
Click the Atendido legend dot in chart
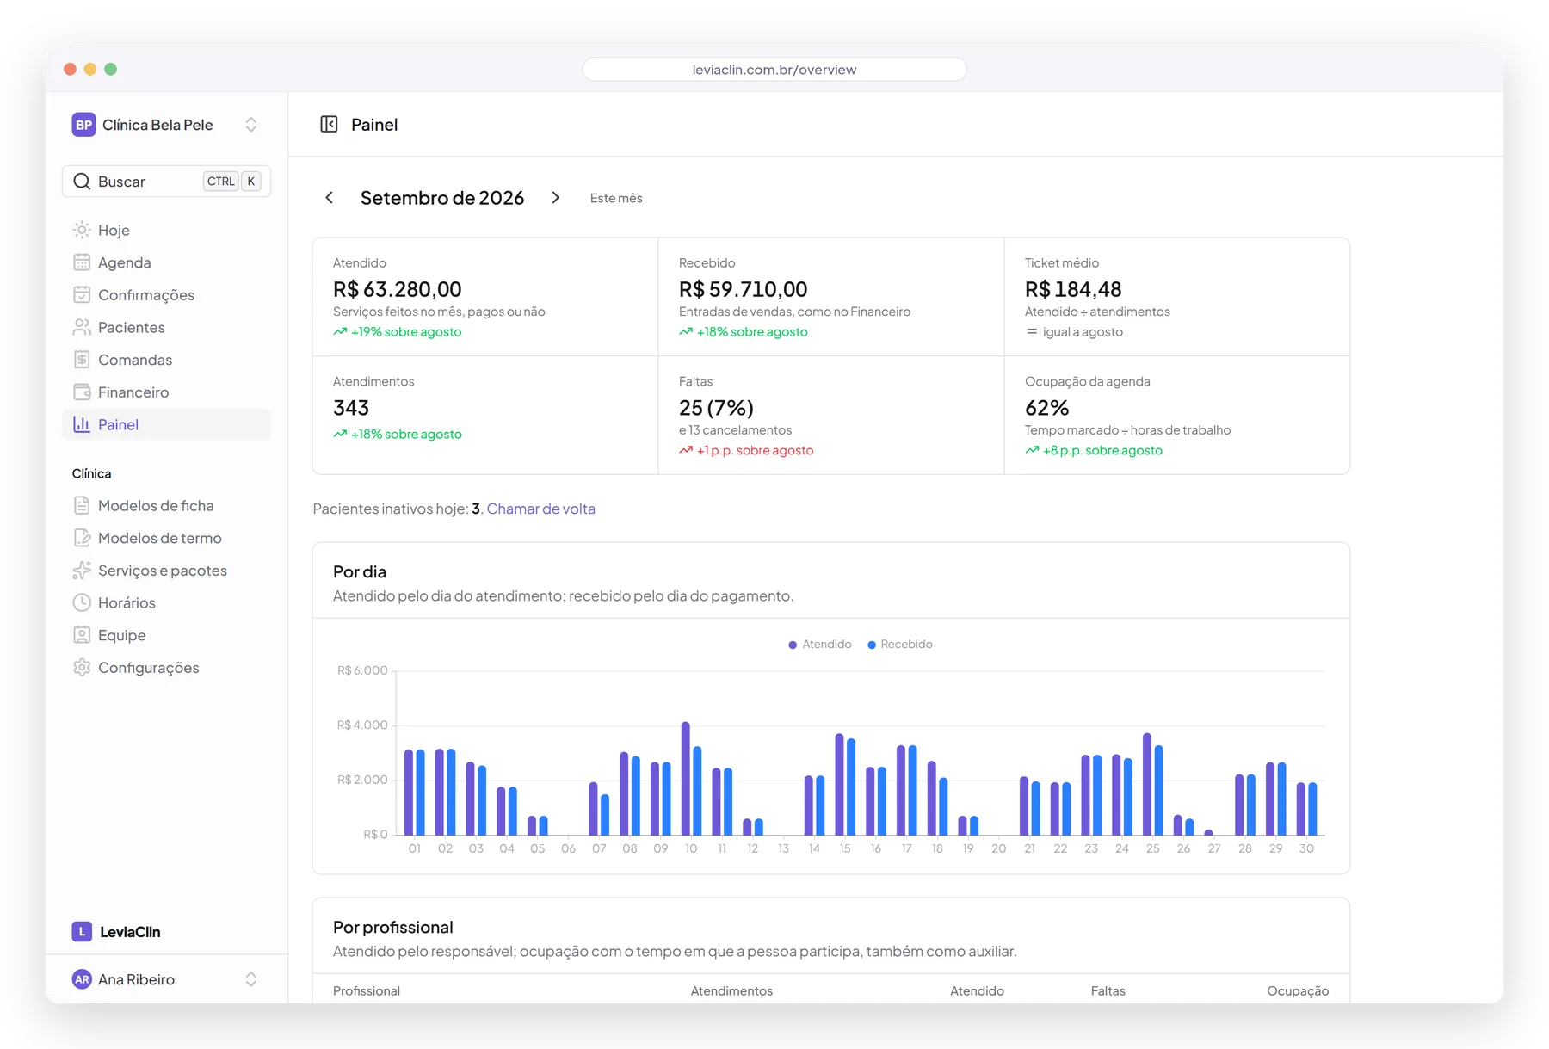(793, 645)
